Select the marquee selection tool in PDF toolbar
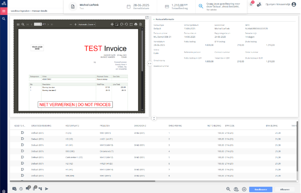 point(117,24)
